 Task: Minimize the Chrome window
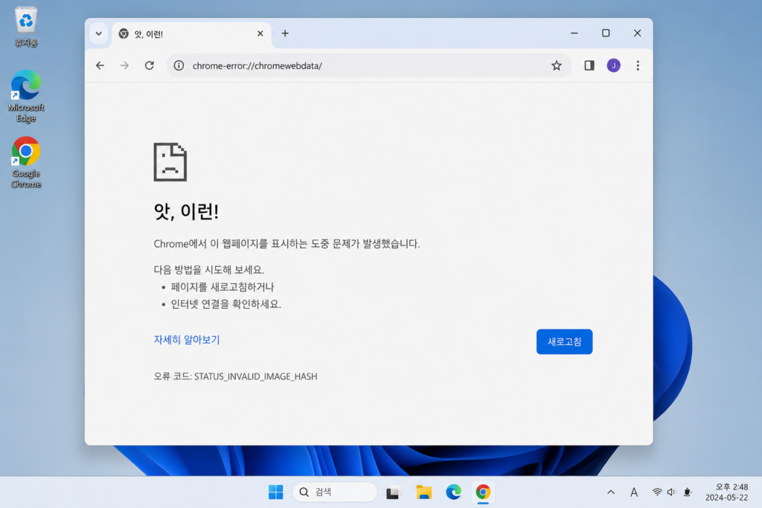coord(574,33)
